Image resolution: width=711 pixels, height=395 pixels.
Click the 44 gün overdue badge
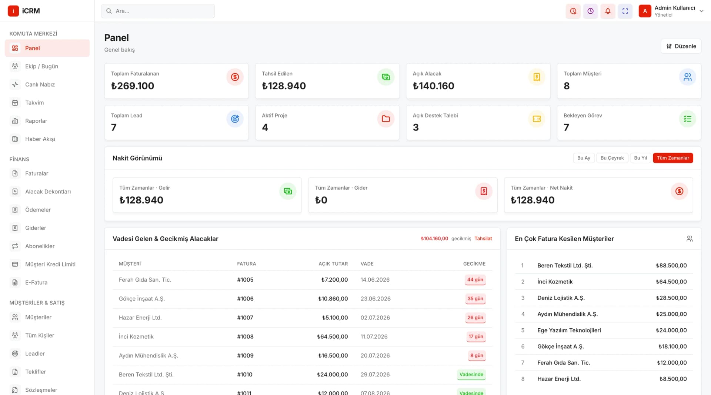(x=475, y=280)
